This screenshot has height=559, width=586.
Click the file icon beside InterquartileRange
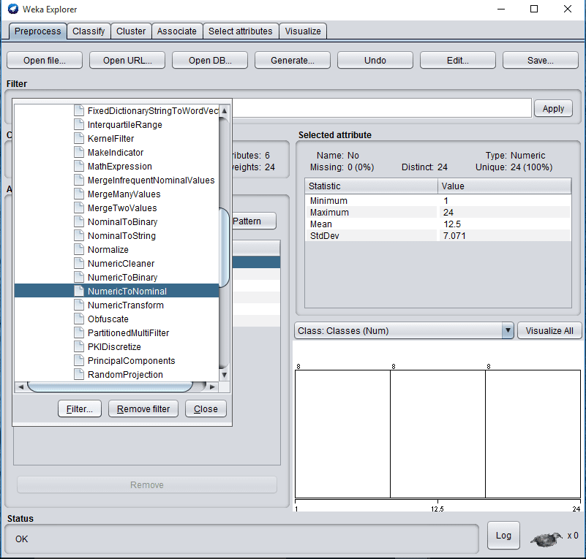[79, 125]
